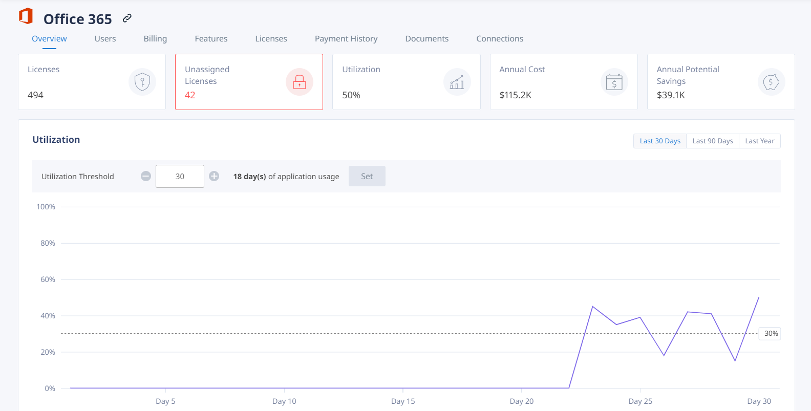Open the Payment History tab

(x=346, y=39)
